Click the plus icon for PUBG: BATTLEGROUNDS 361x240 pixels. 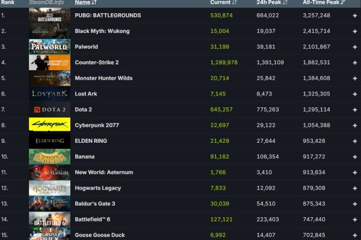click(x=354, y=15)
